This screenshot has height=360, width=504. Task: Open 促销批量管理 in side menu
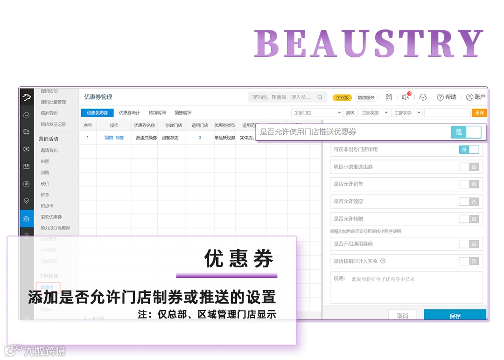tap(53, 102)
